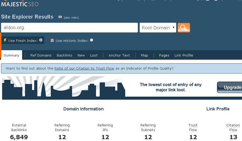Switch to the Summary tab

coord(12,55)
